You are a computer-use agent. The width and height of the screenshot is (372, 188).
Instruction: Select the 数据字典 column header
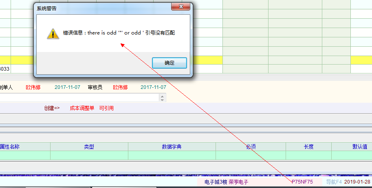tap(172, 147)
